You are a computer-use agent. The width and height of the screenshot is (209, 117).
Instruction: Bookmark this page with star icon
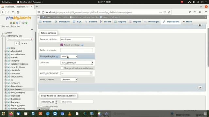click(x=169, y=12)
